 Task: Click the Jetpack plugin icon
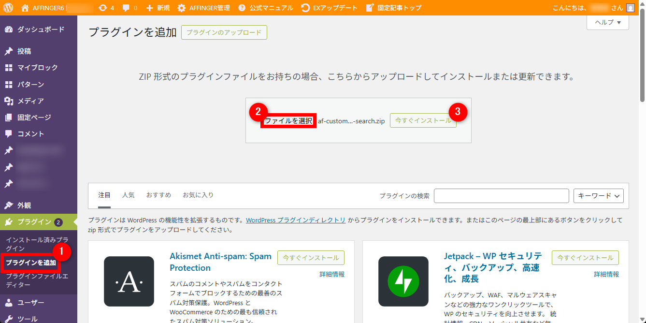click(x=403, y=281)
